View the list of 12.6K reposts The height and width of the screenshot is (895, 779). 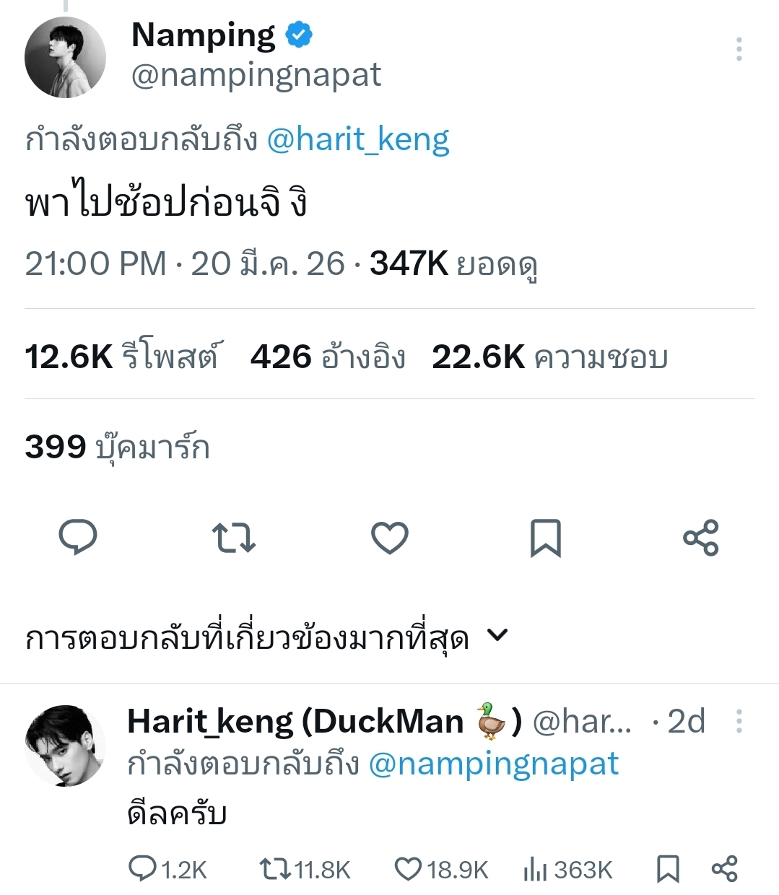pos(122,357)
